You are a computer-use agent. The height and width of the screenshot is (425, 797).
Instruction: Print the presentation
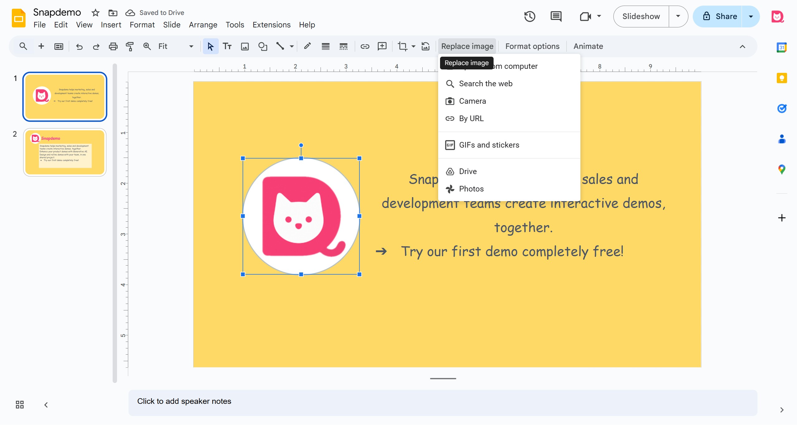[x=113, y=46]
